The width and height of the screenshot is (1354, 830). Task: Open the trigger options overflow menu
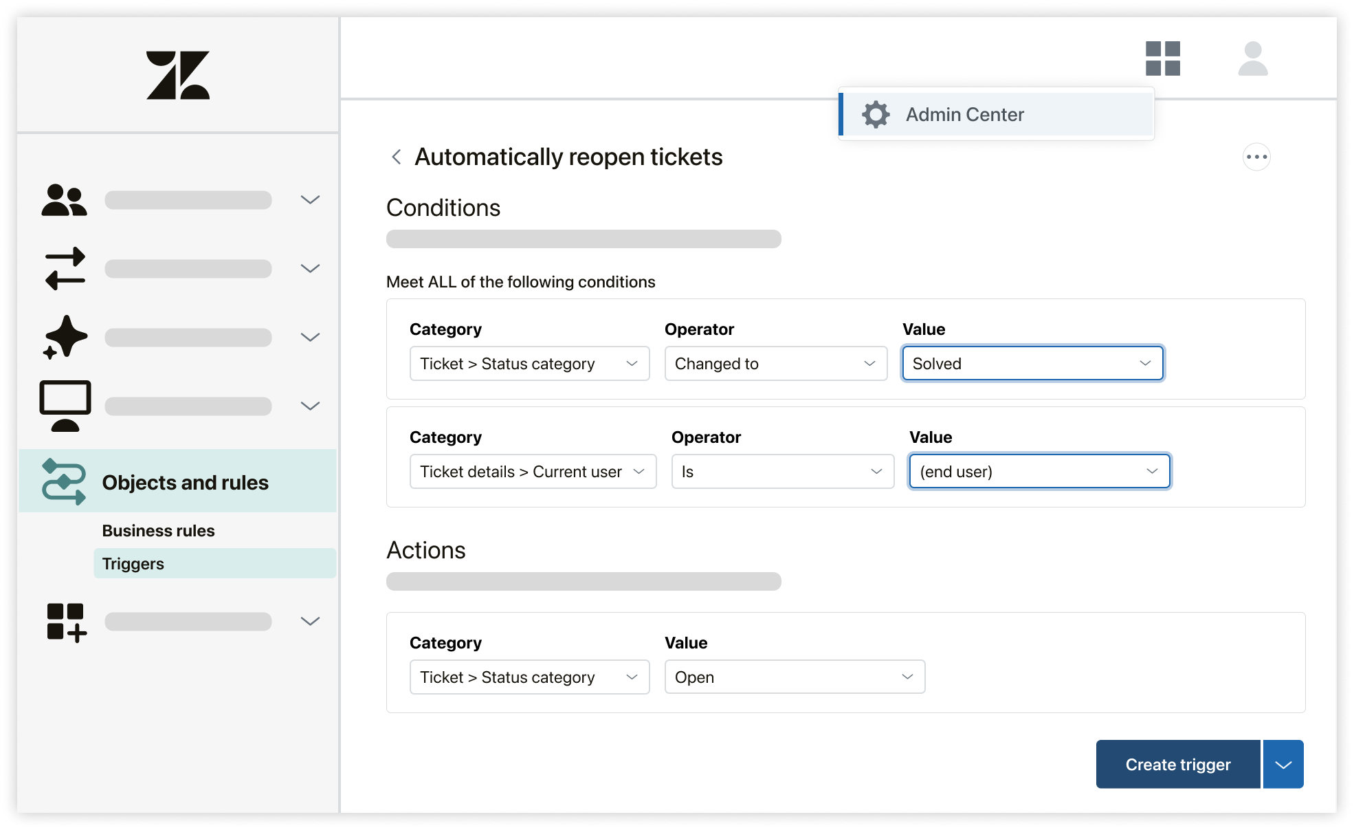[x=1256, y=157]
